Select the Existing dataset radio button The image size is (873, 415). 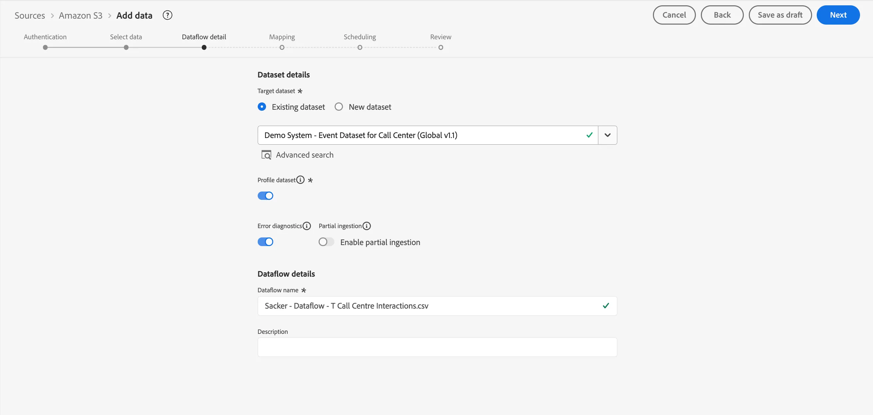point(262,107)
